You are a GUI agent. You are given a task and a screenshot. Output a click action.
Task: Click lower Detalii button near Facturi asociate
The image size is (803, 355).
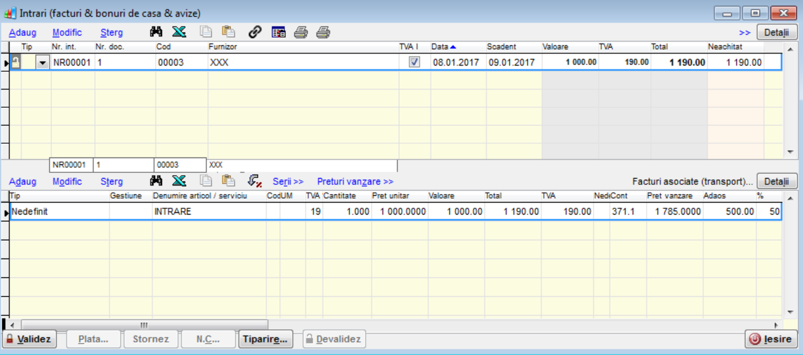[777, 181]
